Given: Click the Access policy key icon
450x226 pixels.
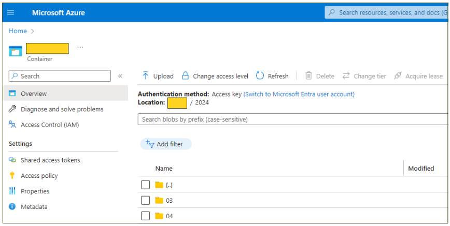Looking at the screenshot, I should pyautogui.click(x=12, y=176).
